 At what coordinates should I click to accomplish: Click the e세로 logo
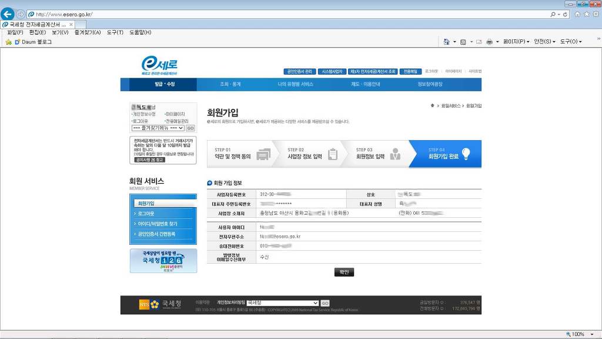[159, 64]
